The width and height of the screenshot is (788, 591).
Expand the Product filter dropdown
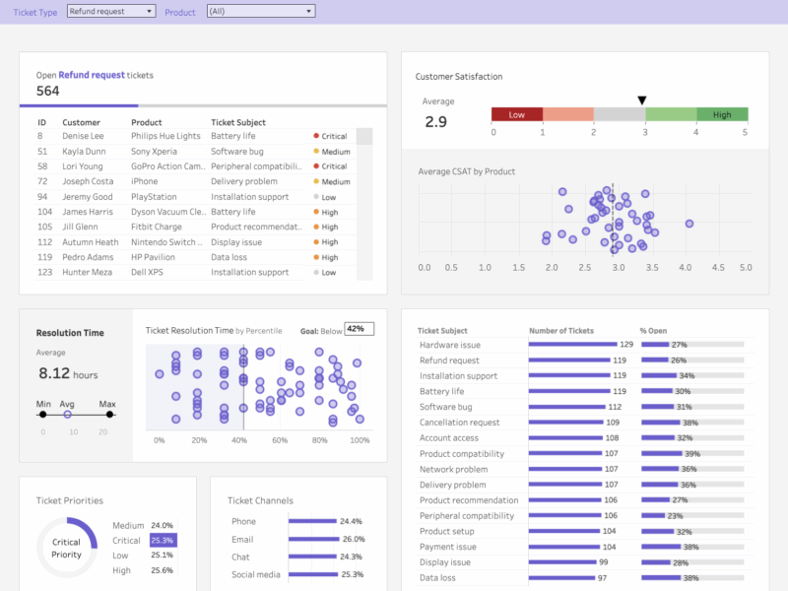click(x=260, y=11)
